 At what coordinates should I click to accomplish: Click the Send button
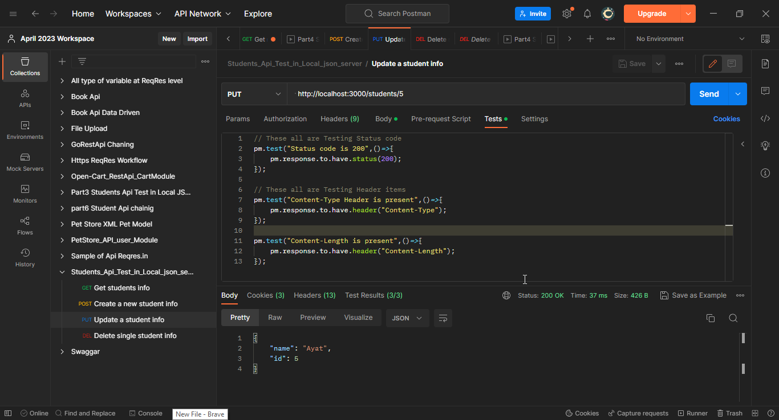click(708, 93)
